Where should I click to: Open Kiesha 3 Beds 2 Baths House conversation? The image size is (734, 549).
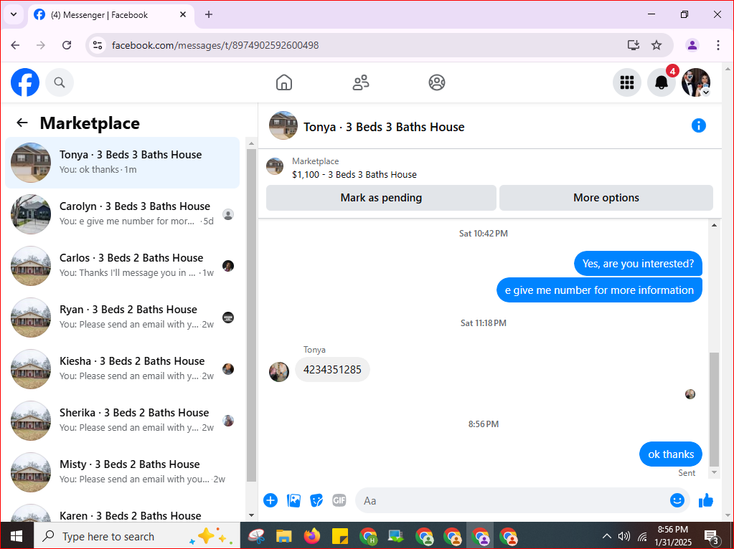click(x=123, y=369)
